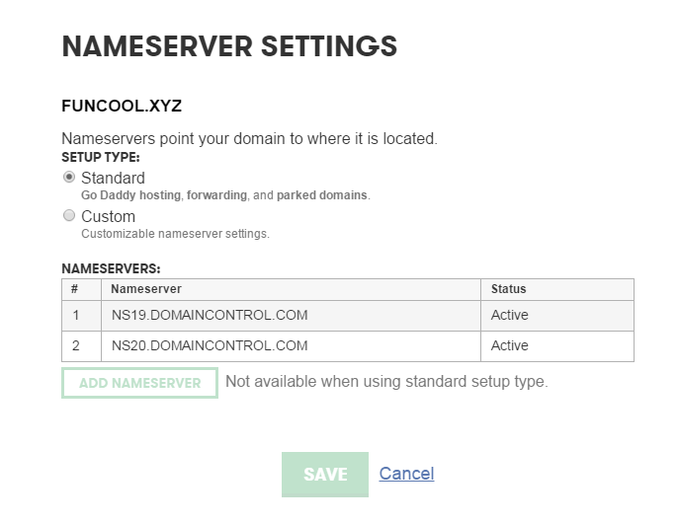This screenshot has height=524, width=679.
Task: Click the Custom option label text
Action: [109, 216]
